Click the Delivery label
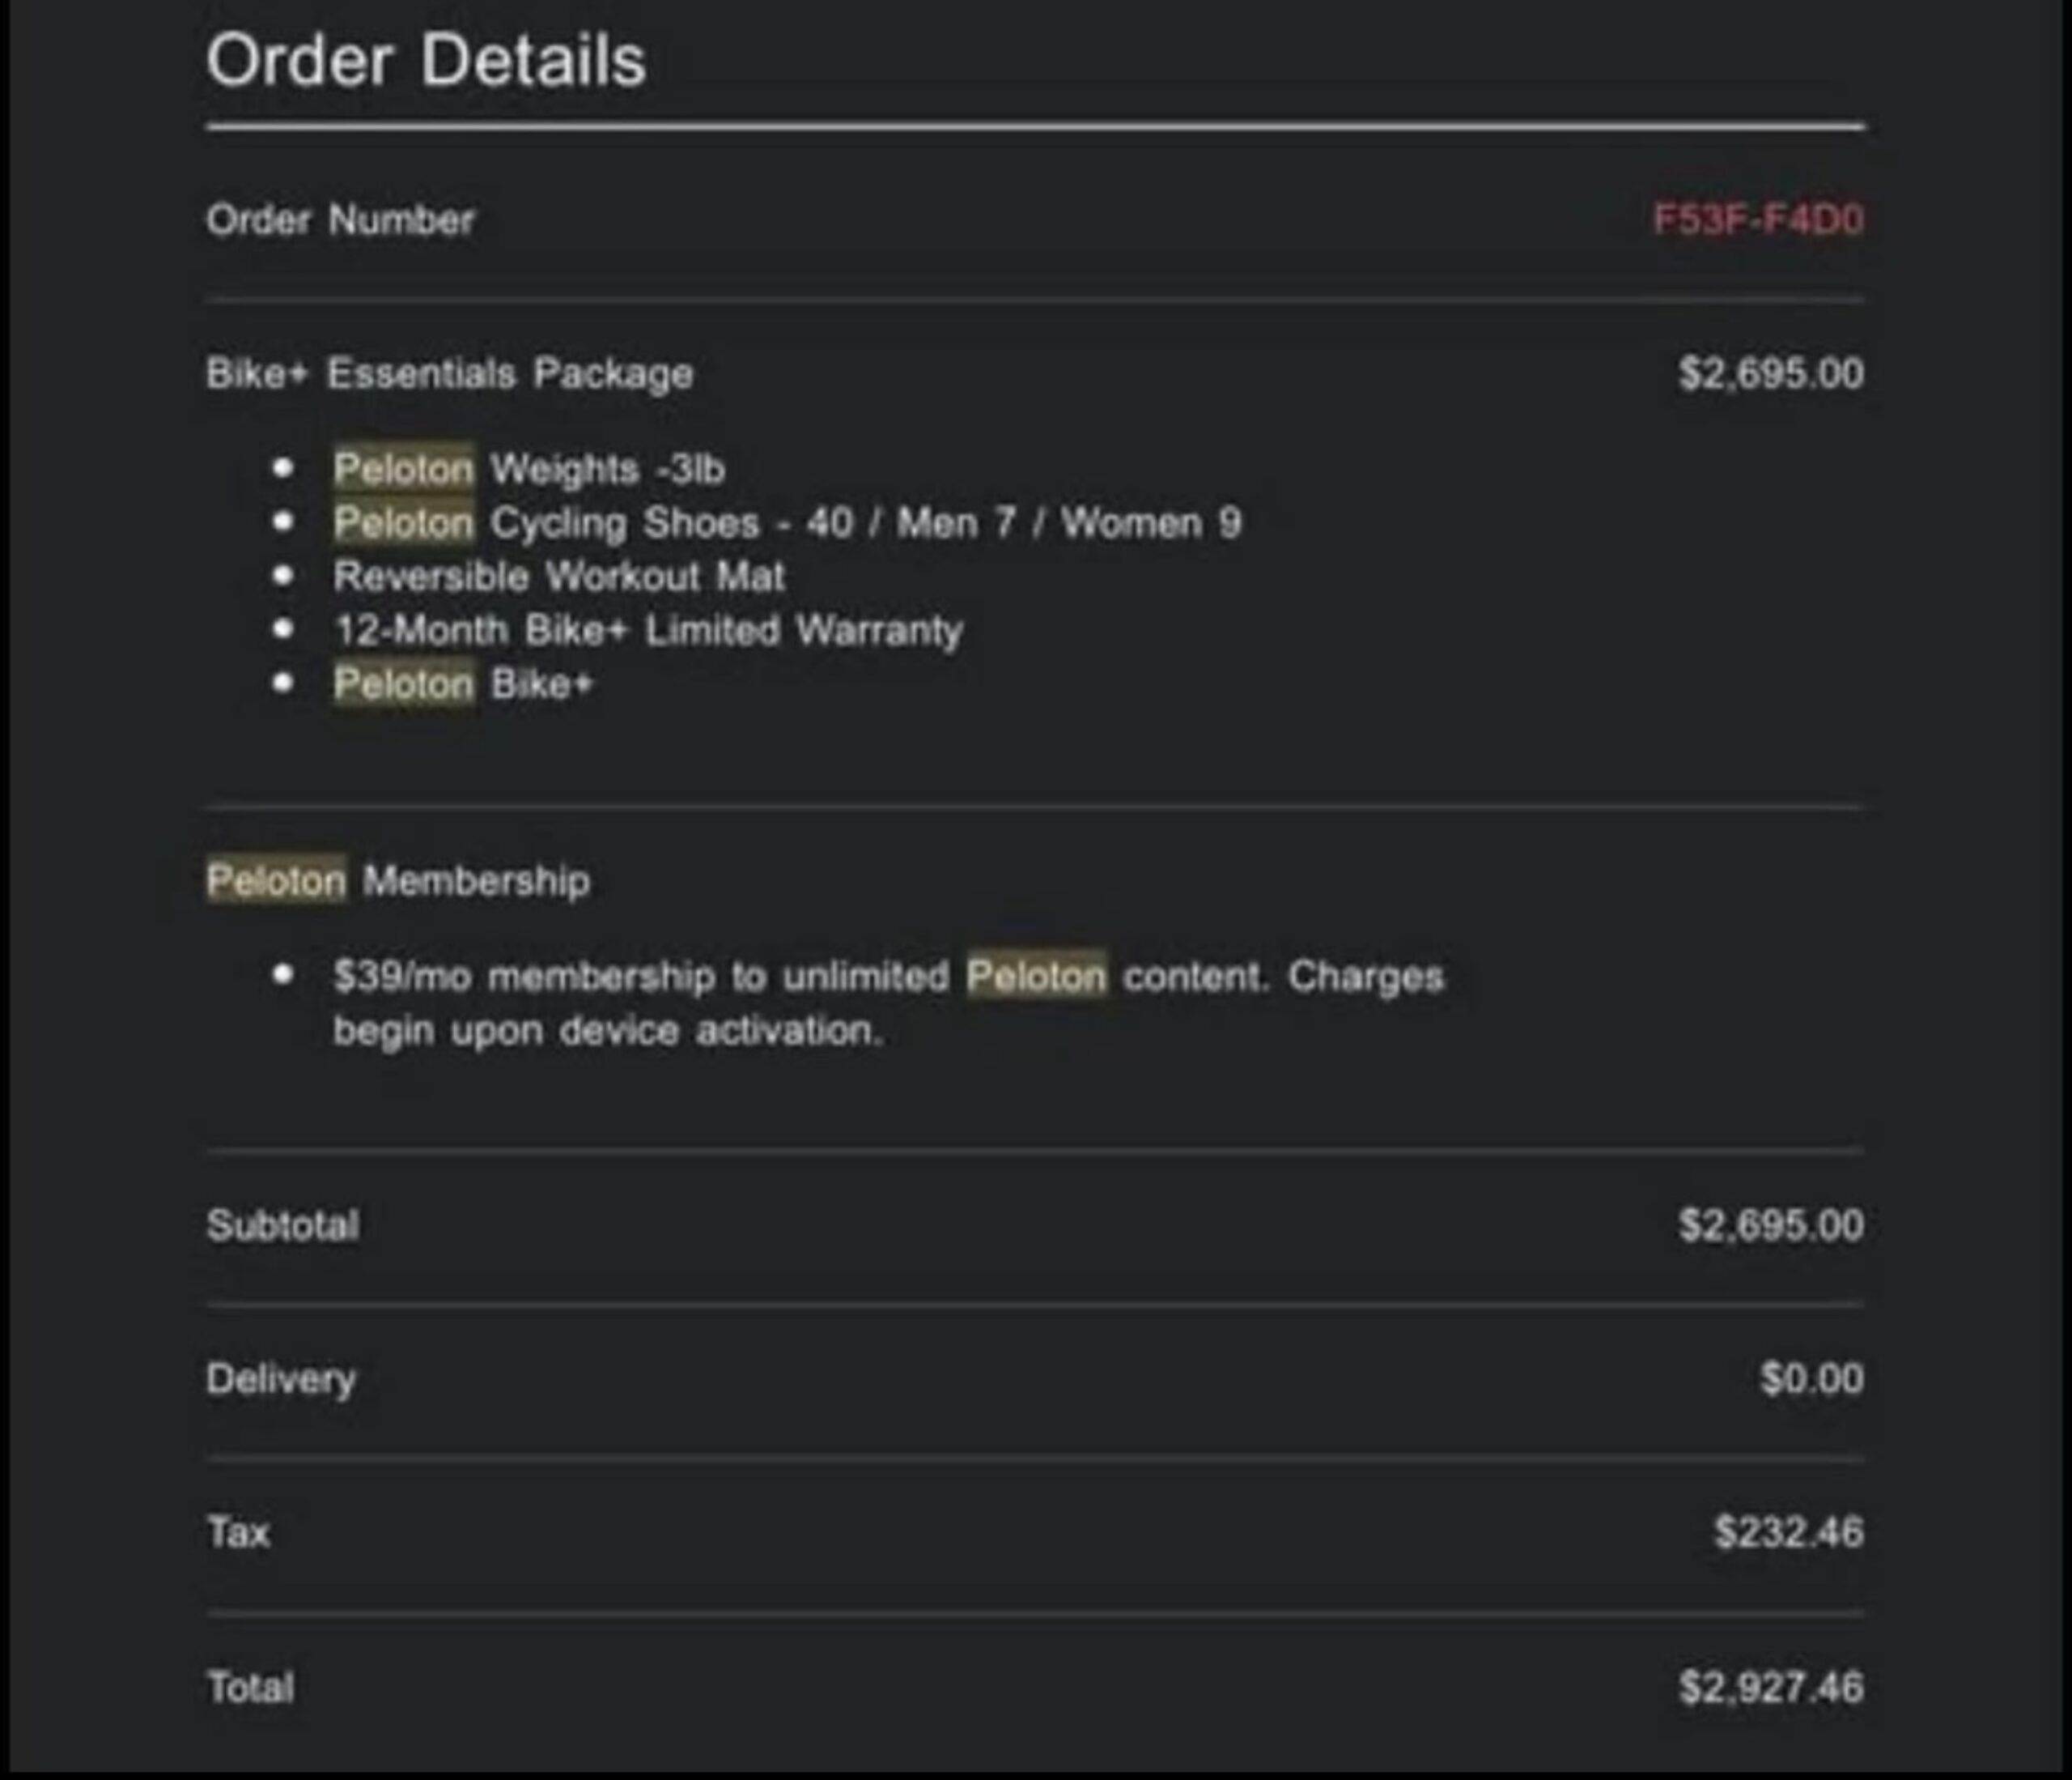The image size is (2072, 1780). [281, 1379]
